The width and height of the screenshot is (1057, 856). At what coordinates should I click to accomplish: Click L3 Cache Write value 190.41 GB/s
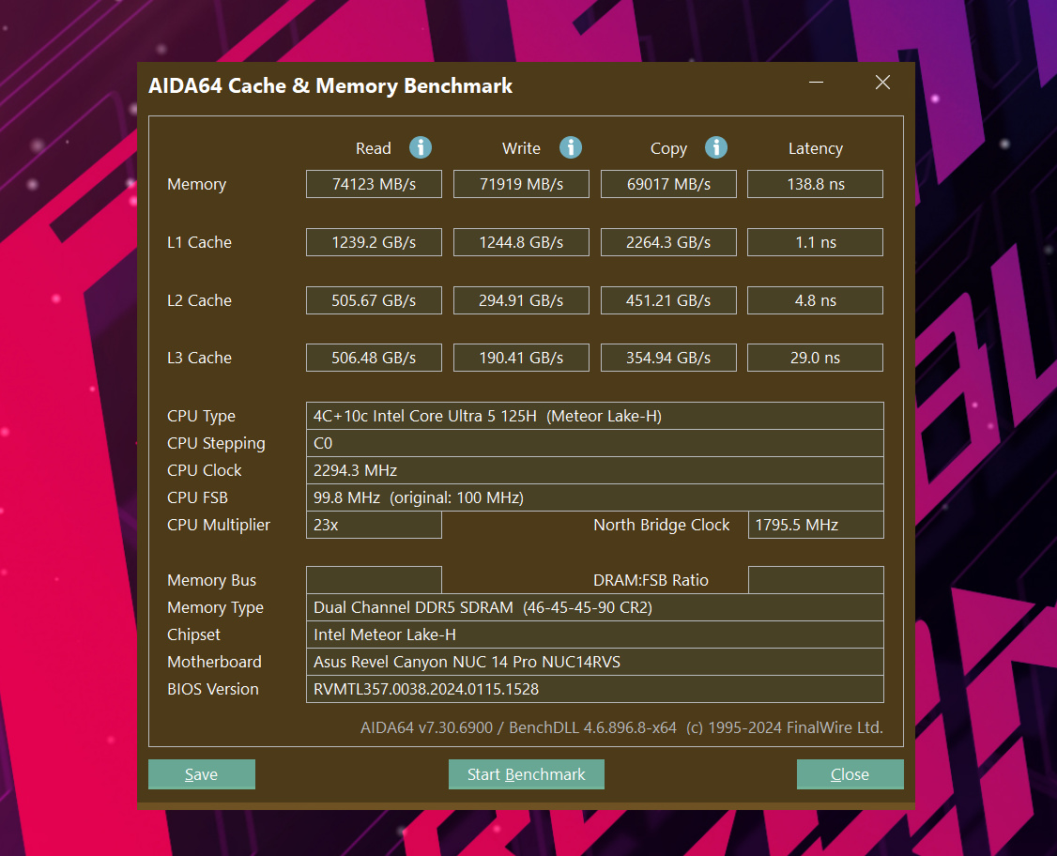[x=521, y=358]
